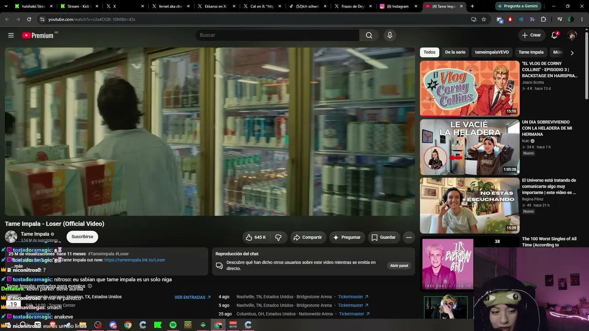Open the translate extension icon
Viewport: 589px width, 331px height.
(x=532, y=19)
